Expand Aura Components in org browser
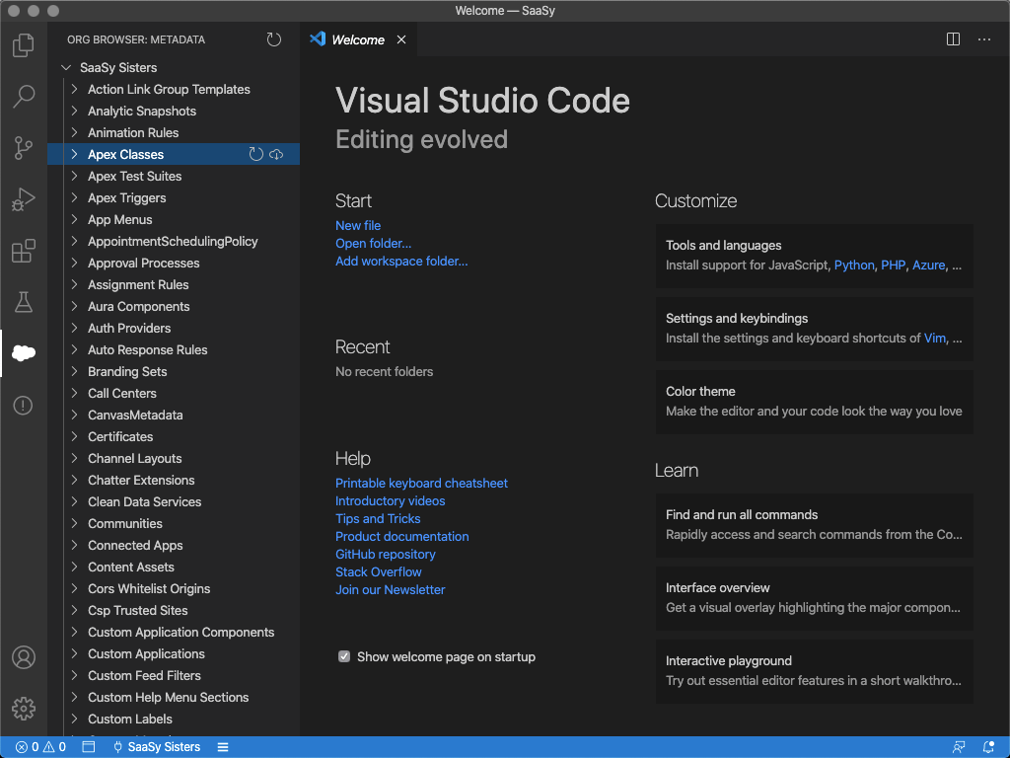This screenshot has width=1010, height=758. pyautogui.click(x=75, y=307)
